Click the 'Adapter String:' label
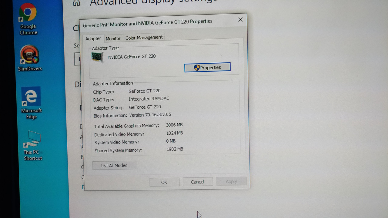The image size is (388, 218). 109,108
